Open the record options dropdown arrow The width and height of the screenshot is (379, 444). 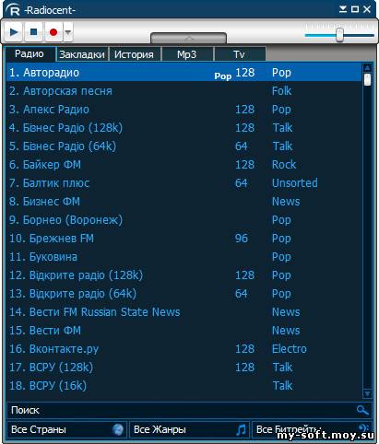68,31
